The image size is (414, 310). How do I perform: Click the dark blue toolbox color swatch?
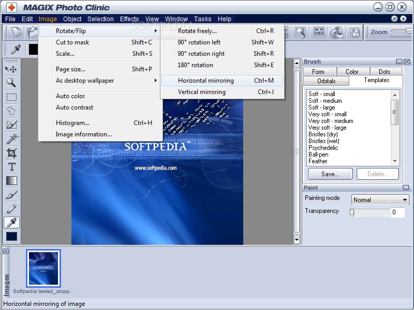coord(11,237)
